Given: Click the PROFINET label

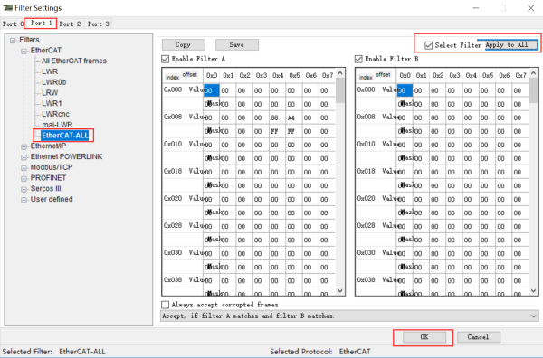Looking at the screenshot, I should coord(48,178).
